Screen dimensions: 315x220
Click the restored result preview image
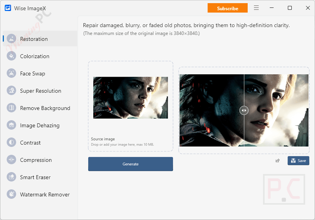point(244,110)
